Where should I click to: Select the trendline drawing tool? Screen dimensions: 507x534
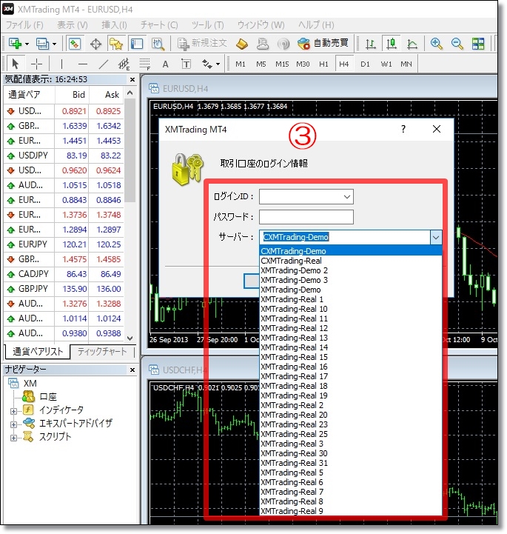click(x=103, y=64)
